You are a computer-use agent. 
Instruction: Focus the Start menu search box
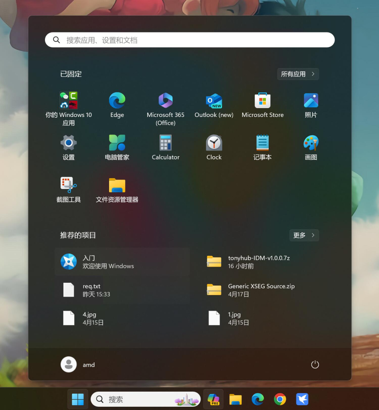pyautogui.click(x=190, y=40)
